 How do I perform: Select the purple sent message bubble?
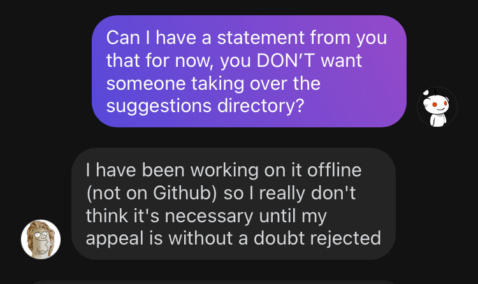pyautogui.click(x=249, y=71)
